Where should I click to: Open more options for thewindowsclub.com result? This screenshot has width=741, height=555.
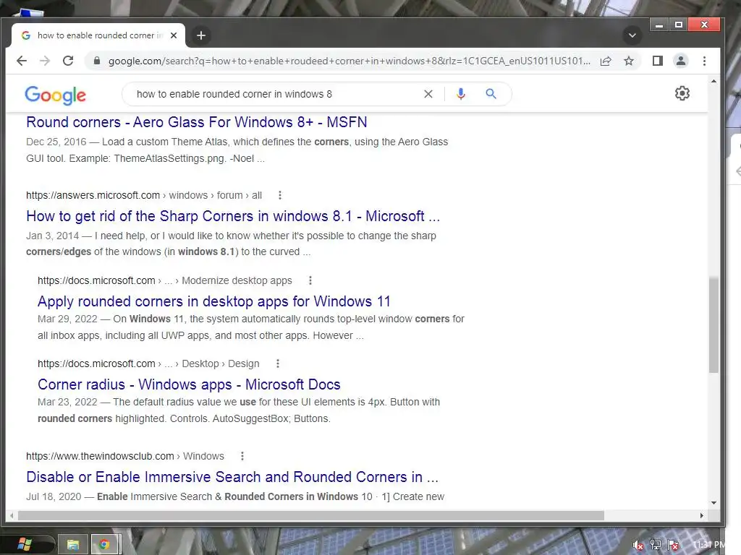pos(242,456)
